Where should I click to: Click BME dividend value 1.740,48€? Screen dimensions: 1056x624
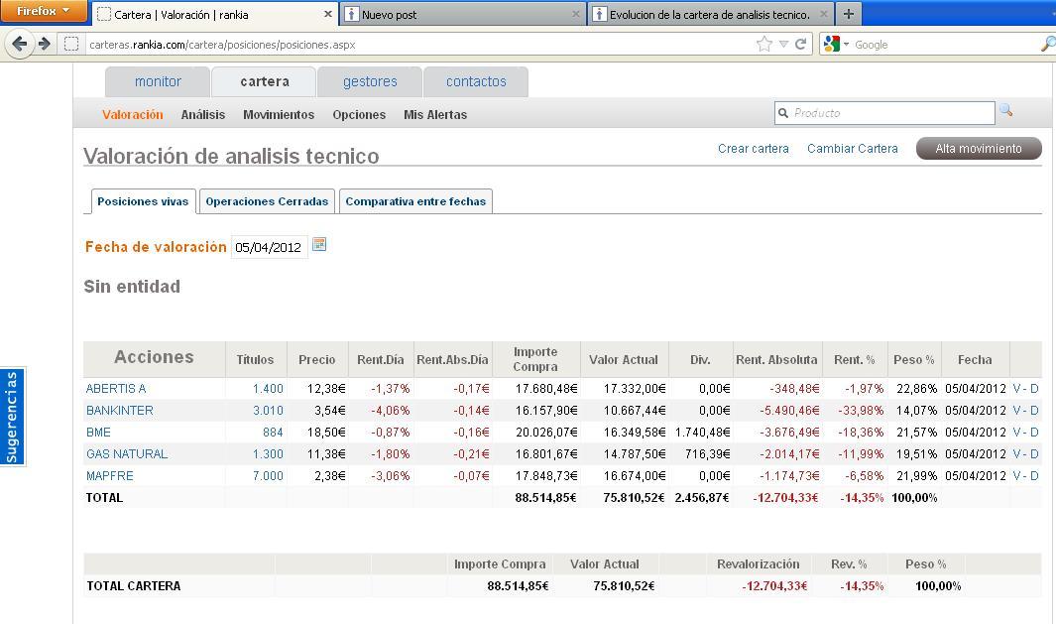[702, 432]
